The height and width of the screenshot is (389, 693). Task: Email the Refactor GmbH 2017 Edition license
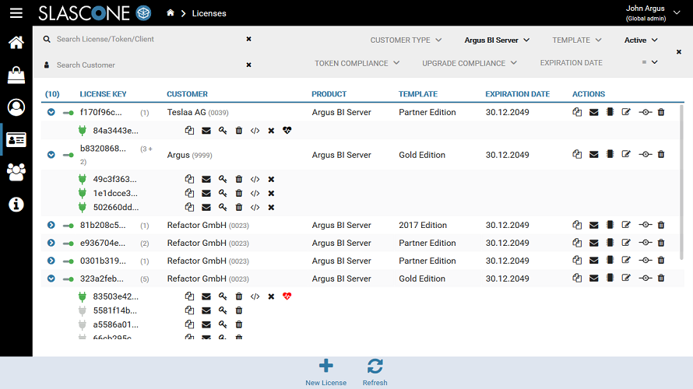point(593,226)
